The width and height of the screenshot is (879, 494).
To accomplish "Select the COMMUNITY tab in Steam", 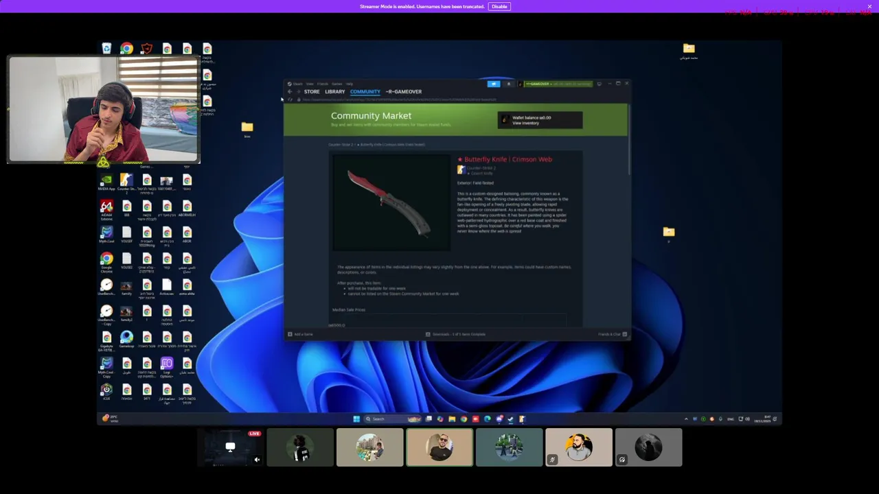I will pyautogui.click(x=365, y=91).
